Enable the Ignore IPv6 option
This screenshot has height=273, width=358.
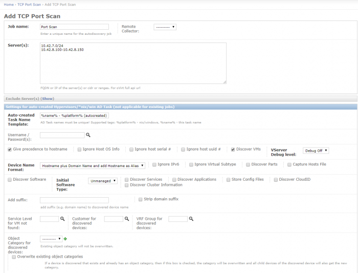click(154, 164)
